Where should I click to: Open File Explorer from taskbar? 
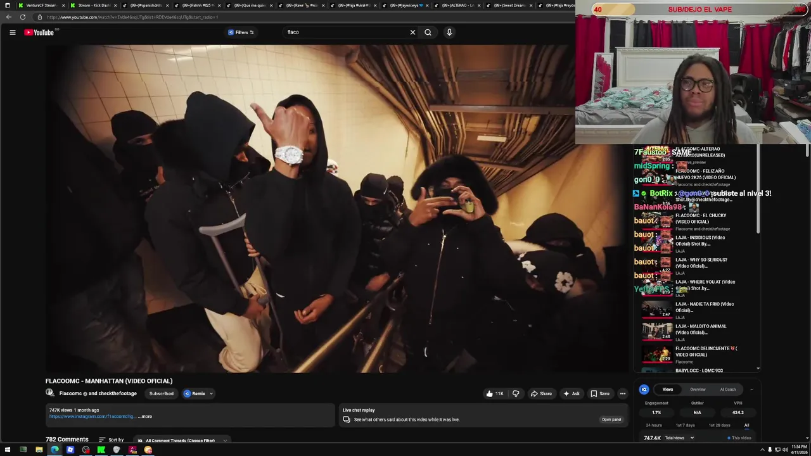pyautogui.click(x=39, y=450)
